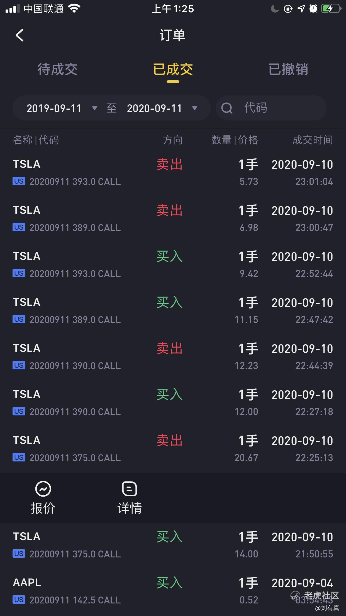Tap the US badge on AAPL order

coord(19,600)
